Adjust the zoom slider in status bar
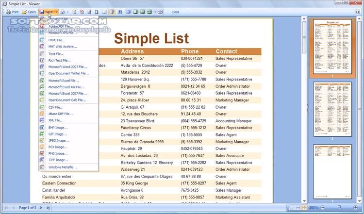This screenshot has height=214, width=364. click(x=339, y=208)
